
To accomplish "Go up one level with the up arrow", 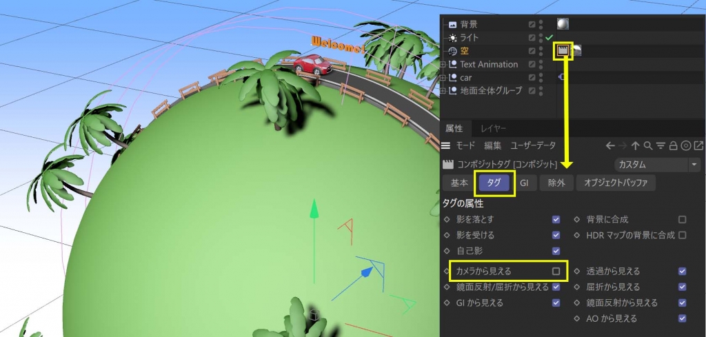I will coord(635,146).
